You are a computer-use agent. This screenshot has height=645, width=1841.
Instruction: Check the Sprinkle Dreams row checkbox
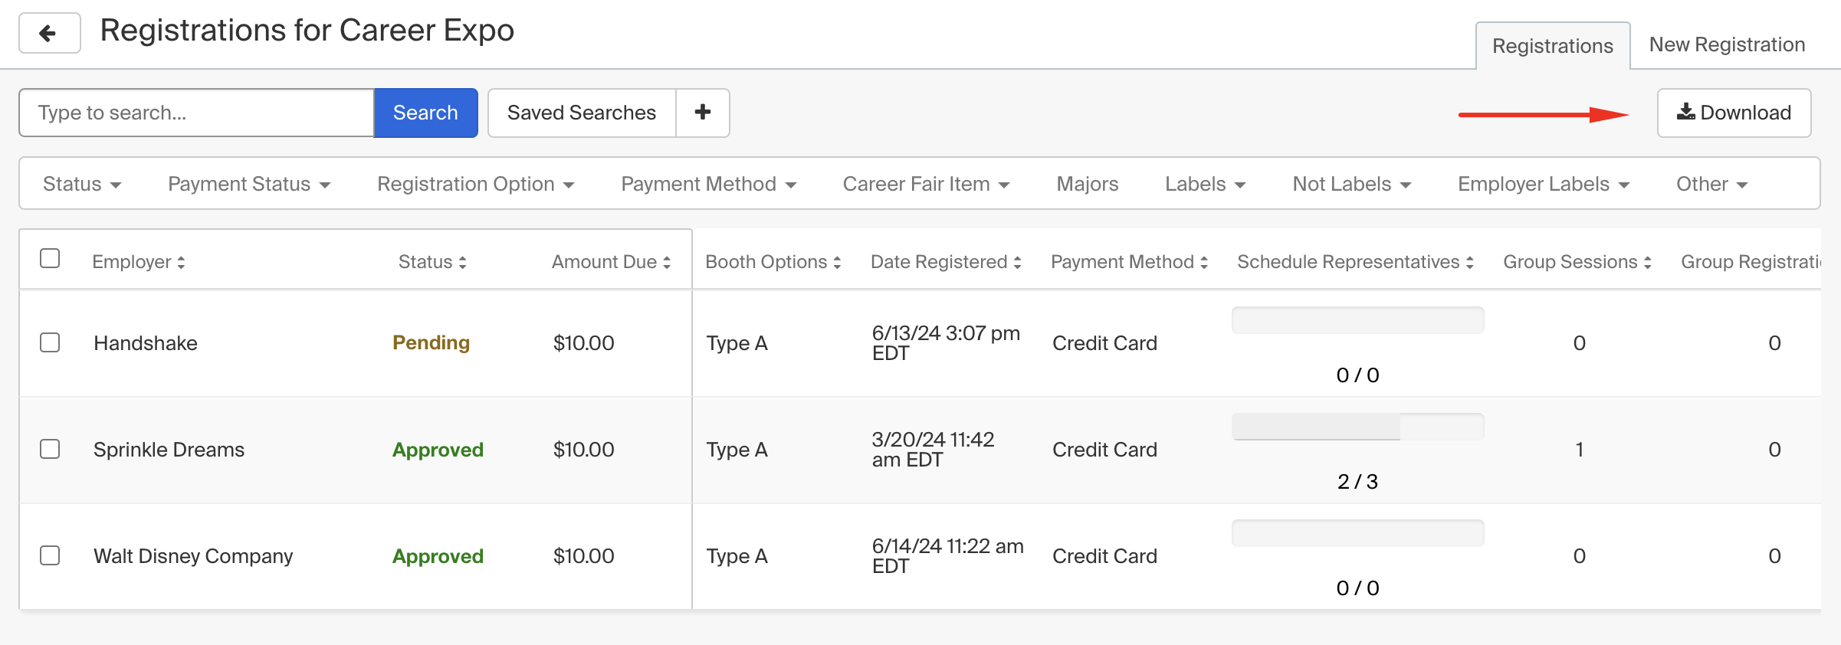50,449
